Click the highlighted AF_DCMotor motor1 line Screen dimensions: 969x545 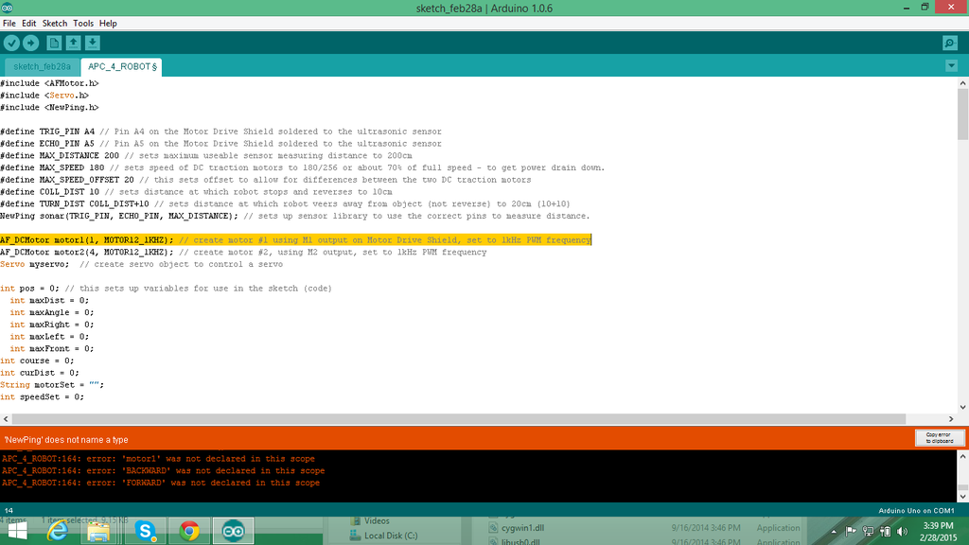click(295, 239)
